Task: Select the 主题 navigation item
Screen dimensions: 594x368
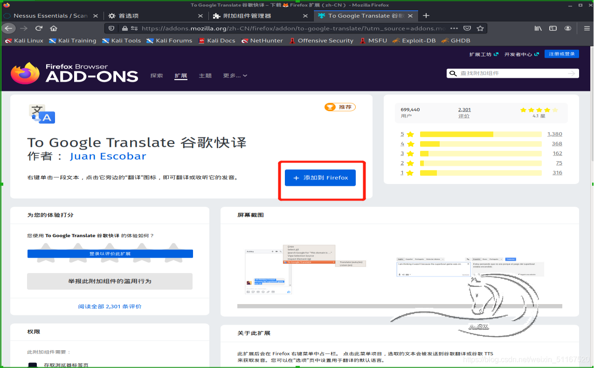Action: tap(205, 75)
